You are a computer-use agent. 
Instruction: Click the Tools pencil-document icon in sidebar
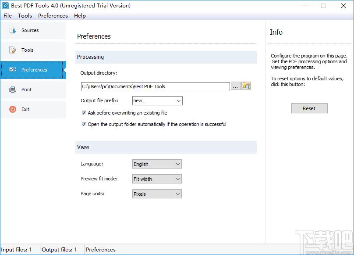click(12, 50)
